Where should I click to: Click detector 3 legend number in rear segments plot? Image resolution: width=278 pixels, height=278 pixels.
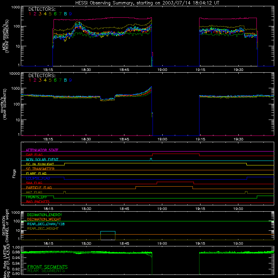pyautogui.click(x=40, y=80)
